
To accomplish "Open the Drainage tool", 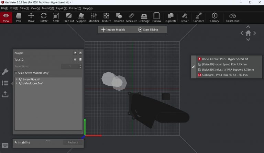I will tap(144, 17).
